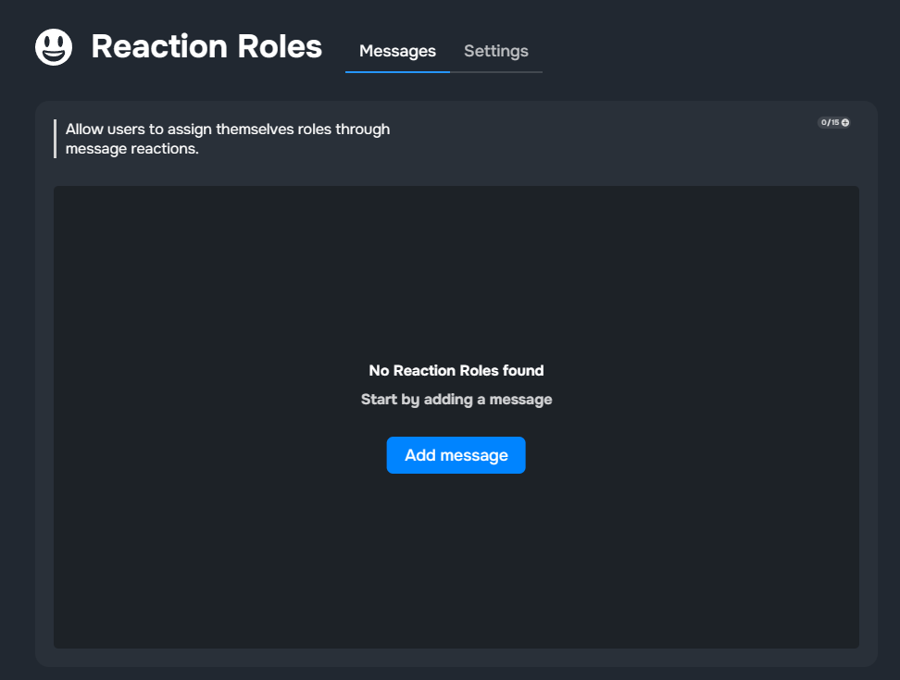900x680 pixels.
Task: Click the 'message reactions.' description line
Action: [x=132, y=148]
